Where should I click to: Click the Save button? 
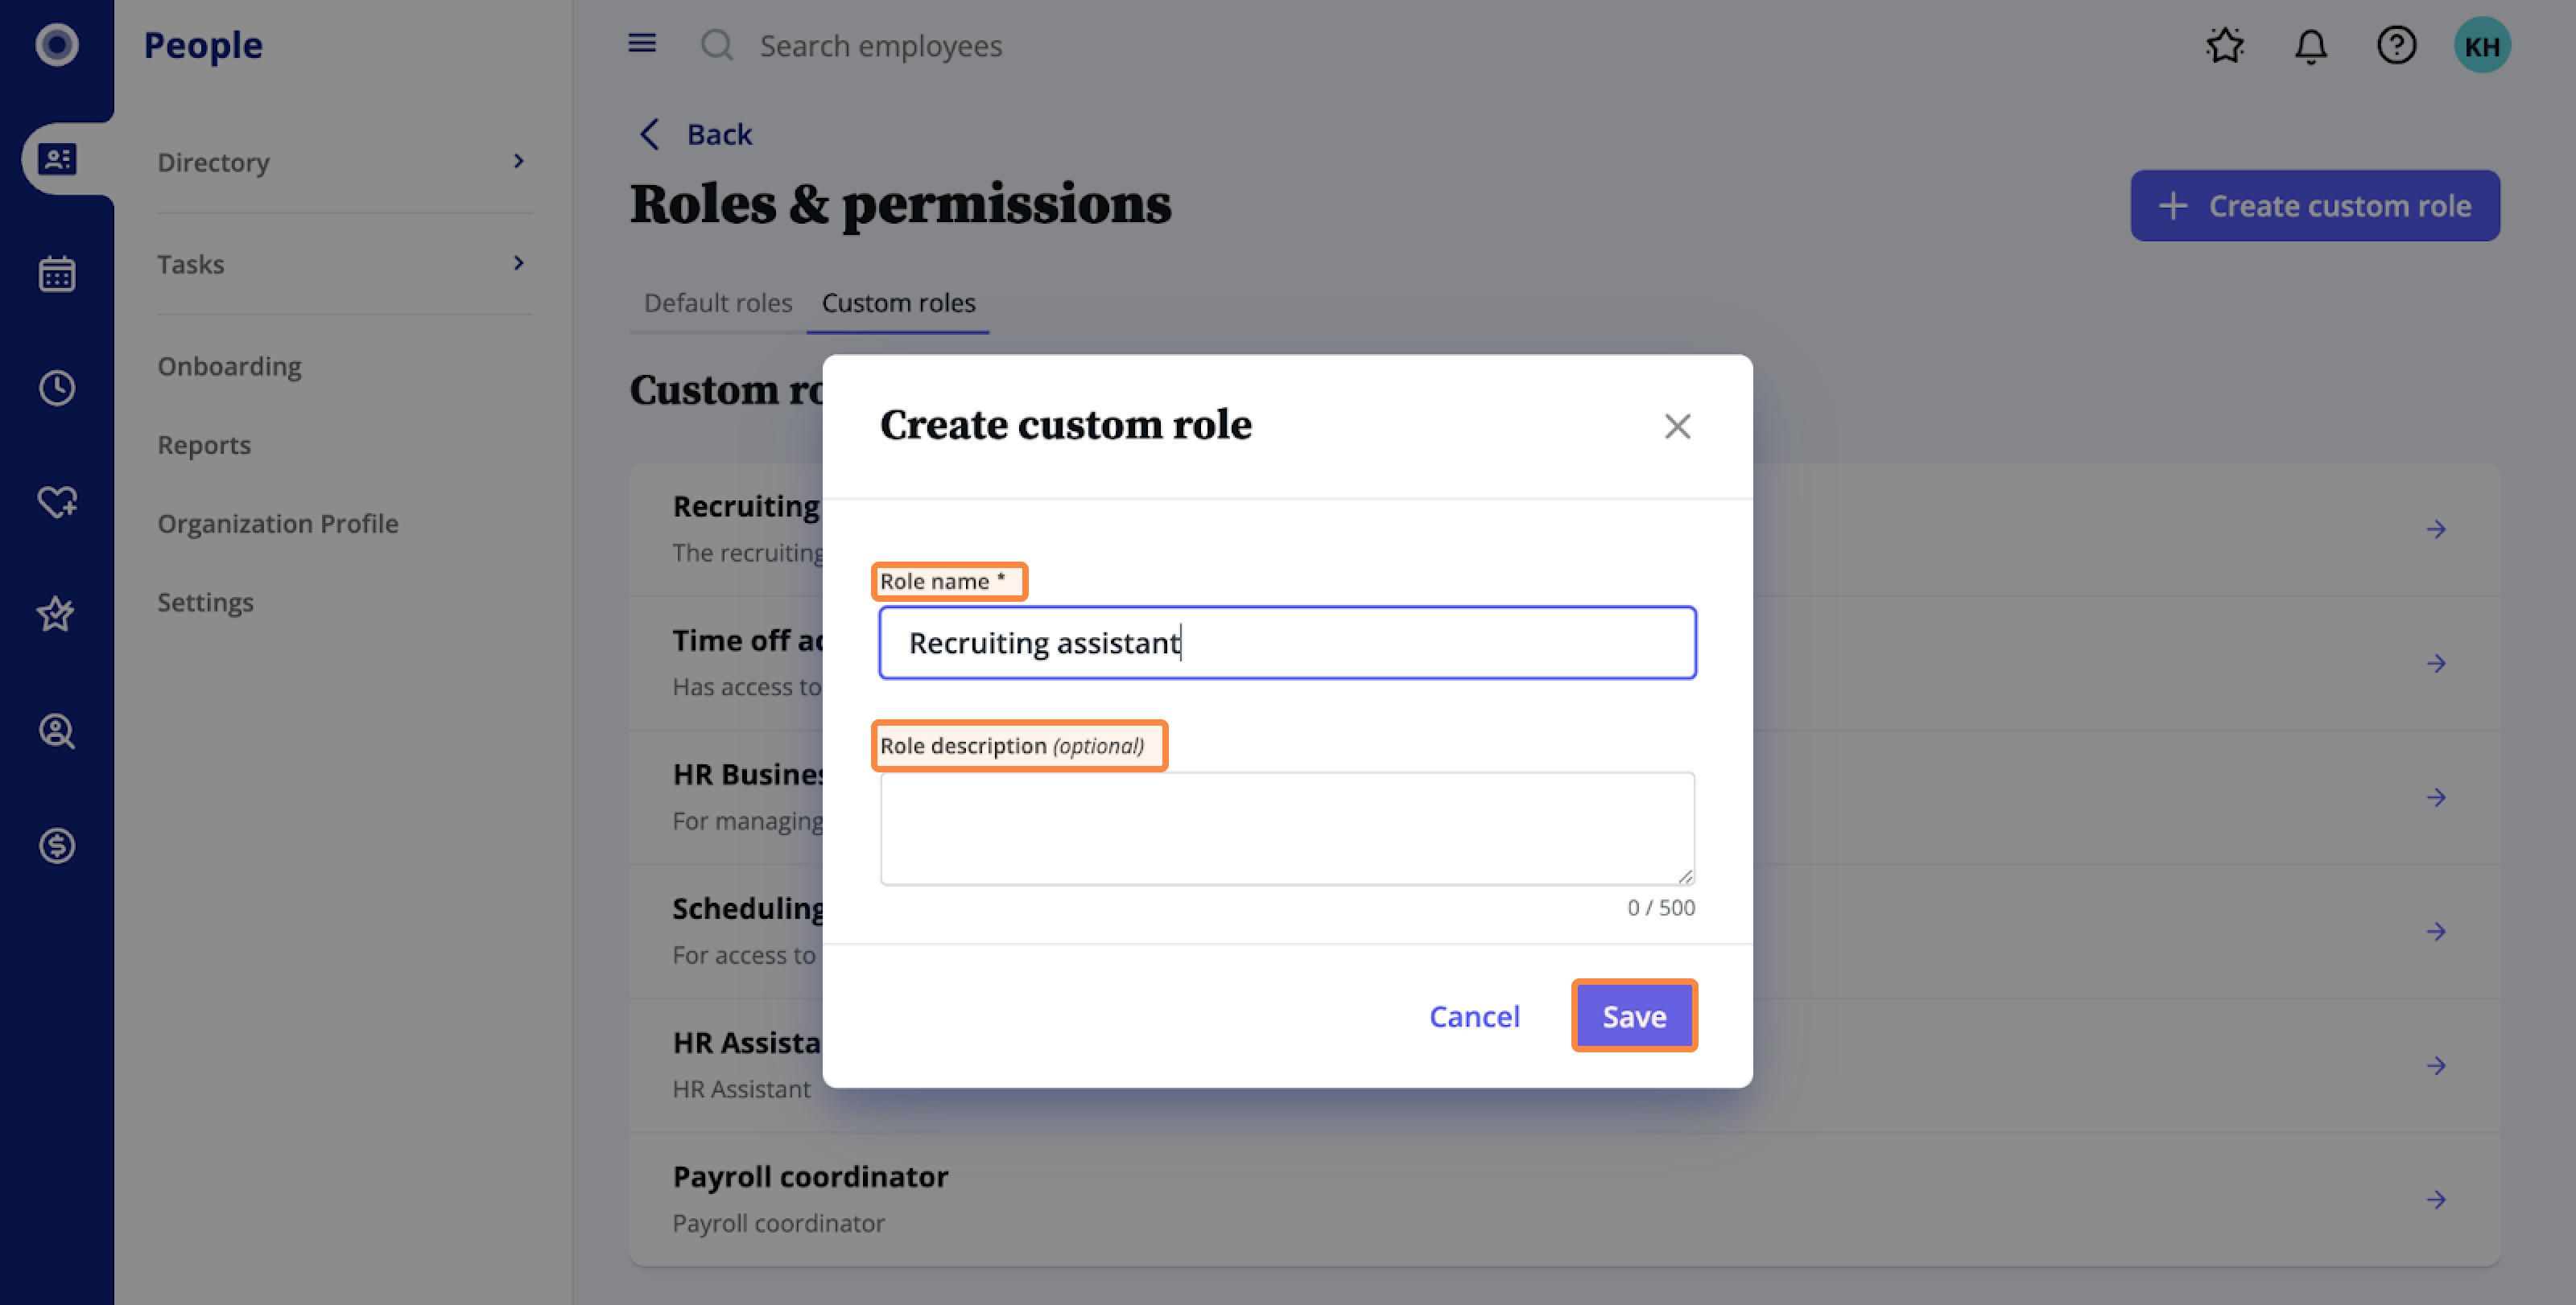(x=1634, y=1016)
